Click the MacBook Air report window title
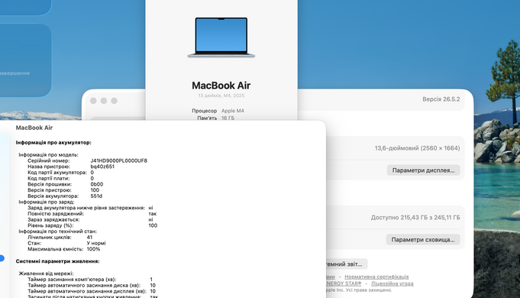 click(x=34, y=128)
